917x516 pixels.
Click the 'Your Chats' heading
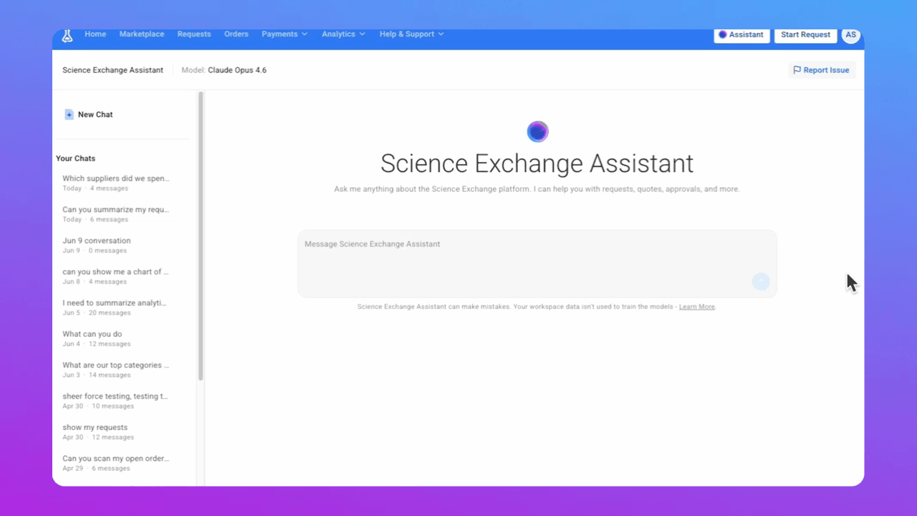[x=75, y=158]
